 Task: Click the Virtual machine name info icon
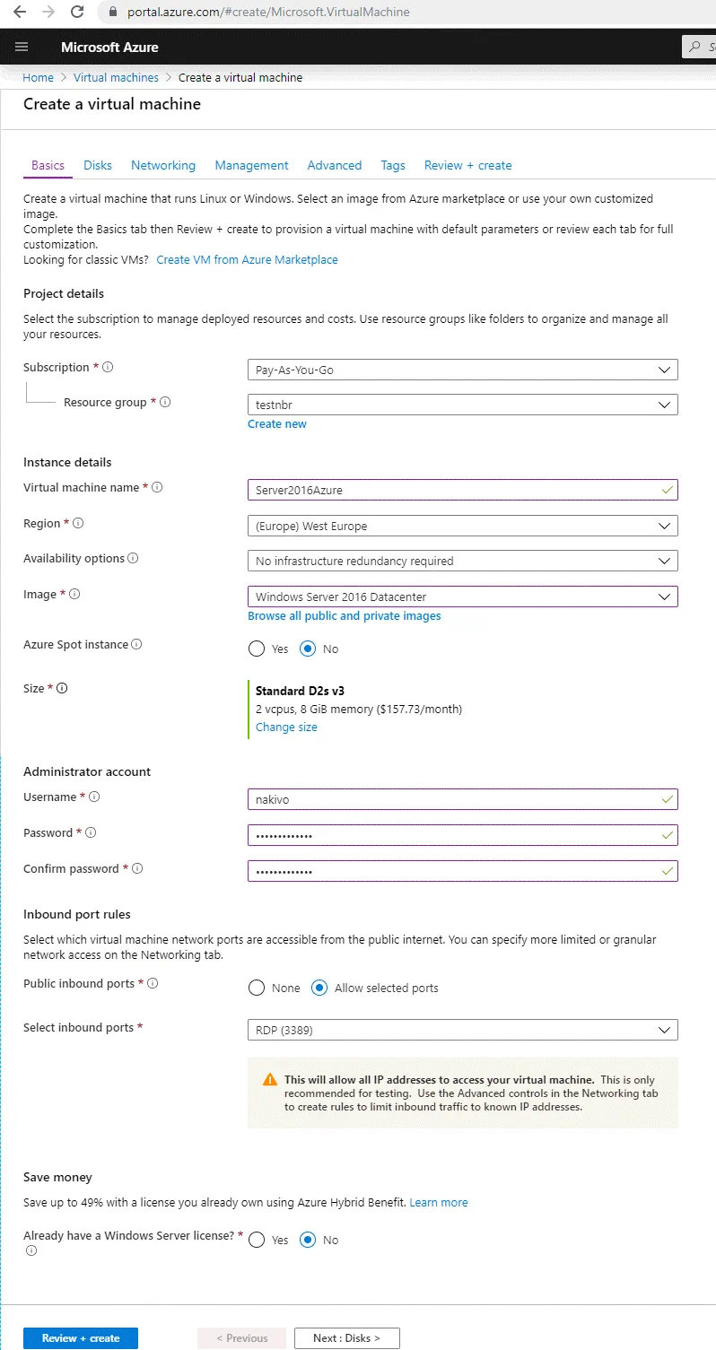coord(156,487)
